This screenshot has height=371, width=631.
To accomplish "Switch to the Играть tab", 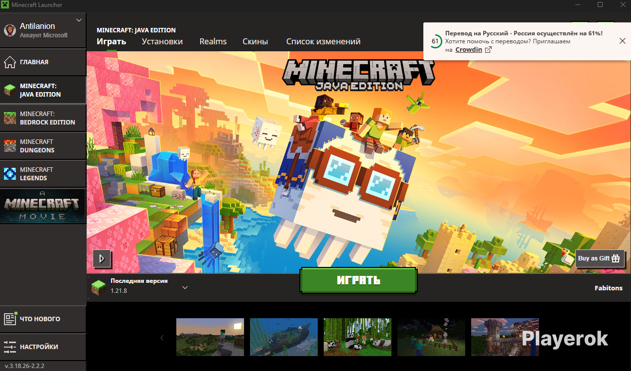I will point(112,42).
